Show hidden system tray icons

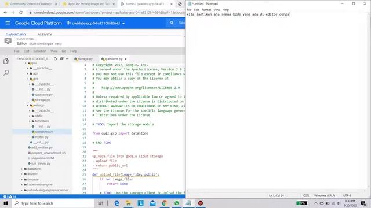click(x=315, y=203)
